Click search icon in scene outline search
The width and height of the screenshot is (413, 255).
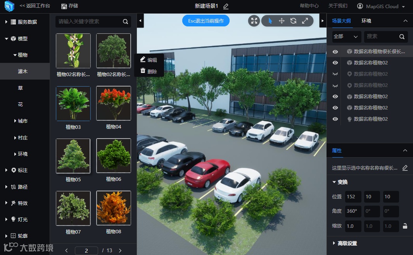coord(402,36)
